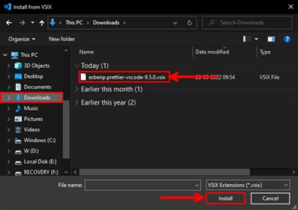Click the horizontal scrollbar thumb
Image resolution: width=298 pixels, height=210 pixels.
pos(164,172)
